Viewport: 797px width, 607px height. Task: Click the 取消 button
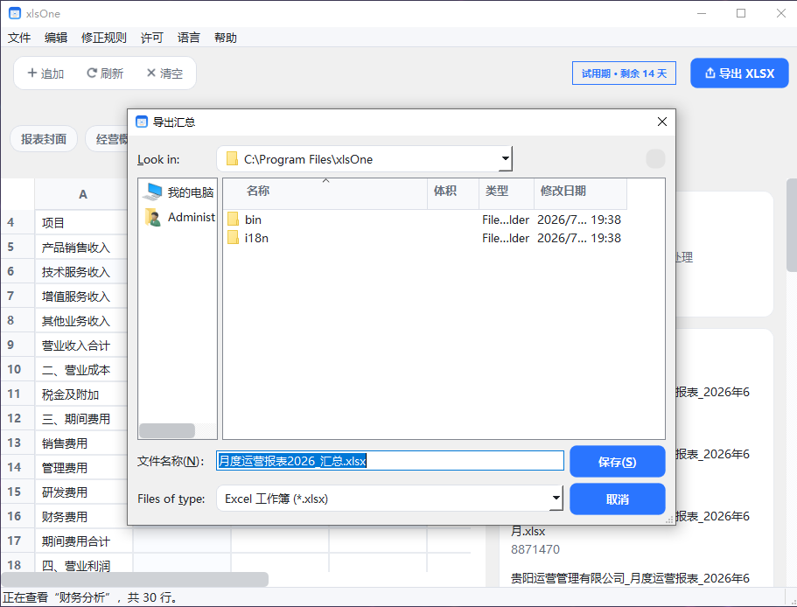617,499
